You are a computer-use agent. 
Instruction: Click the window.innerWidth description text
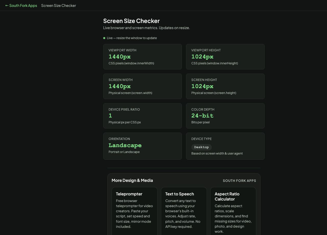point(131,63)
